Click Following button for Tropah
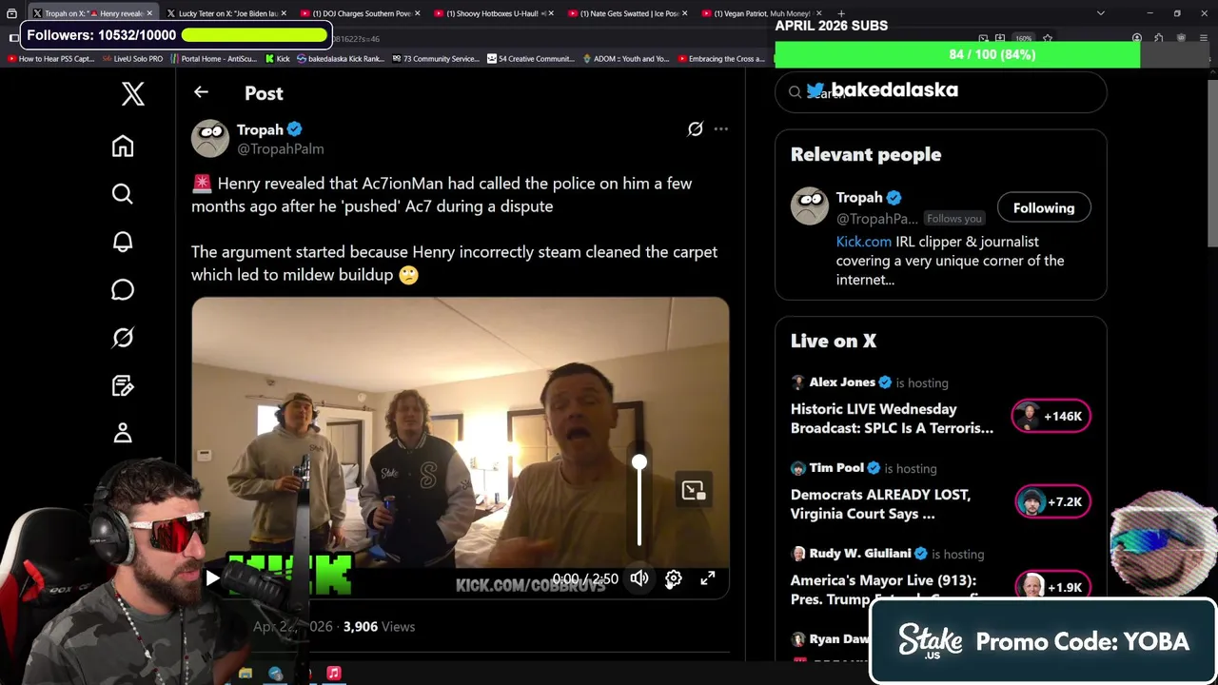 pyautogui.click(x=1044, y=208)
